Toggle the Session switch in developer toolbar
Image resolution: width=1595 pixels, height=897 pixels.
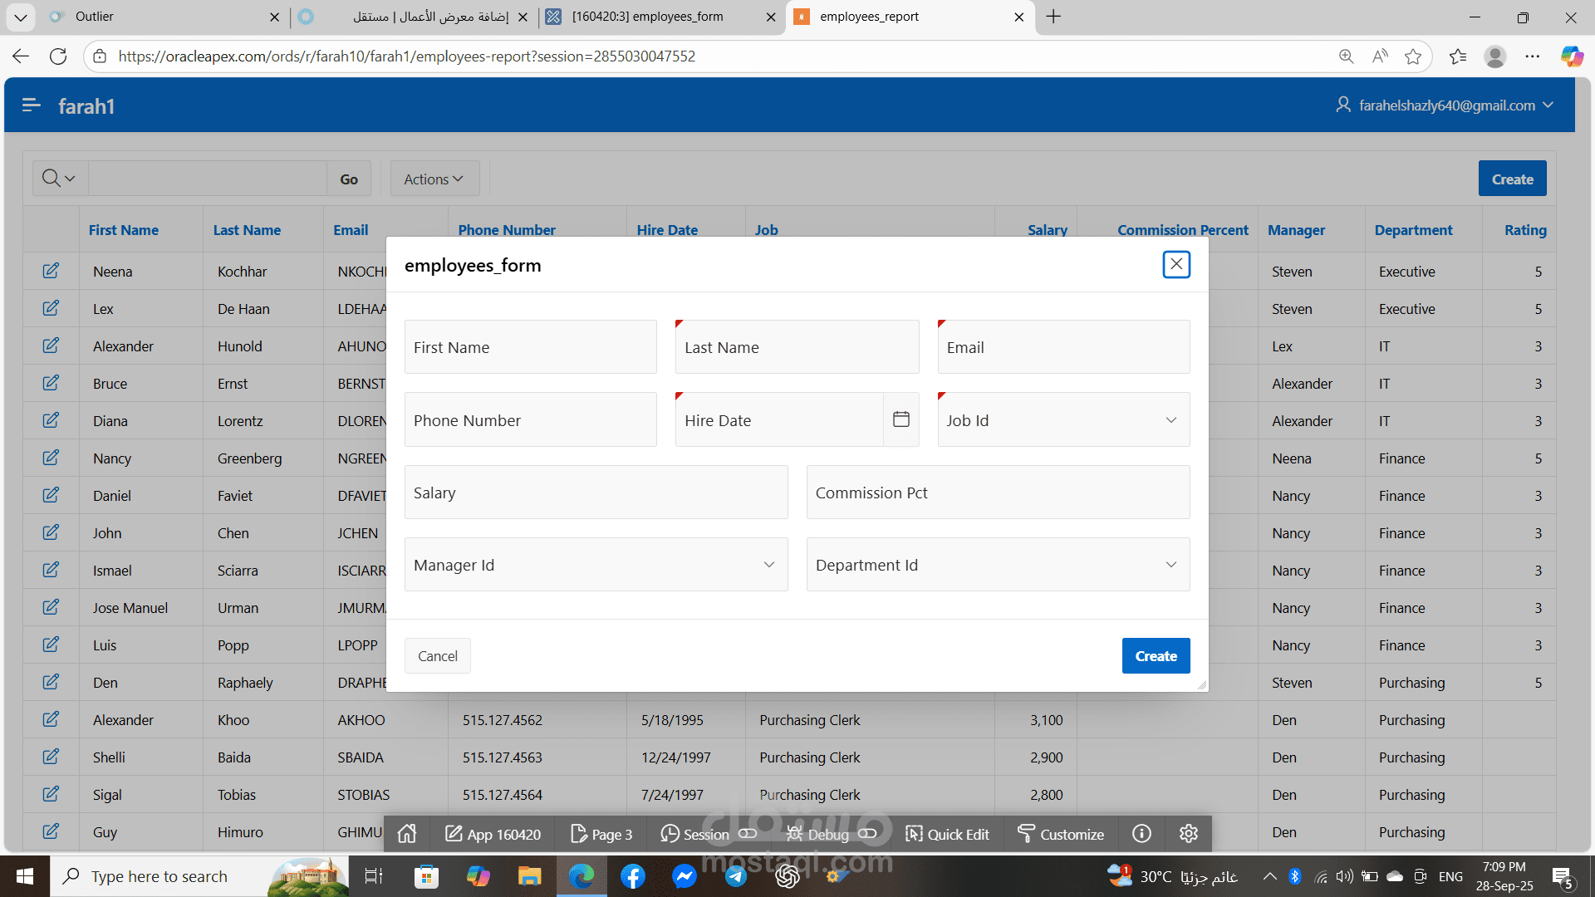[x=748, y=834]
